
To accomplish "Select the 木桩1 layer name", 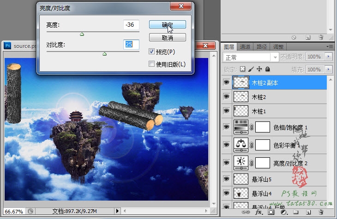I will point(259,111).
